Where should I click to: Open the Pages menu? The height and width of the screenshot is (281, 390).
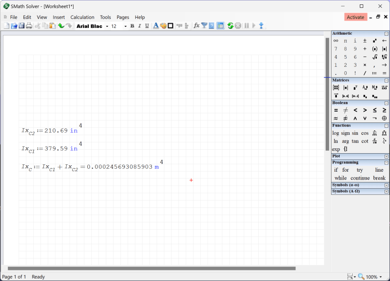pyautogui.click(x=123, y=17)
